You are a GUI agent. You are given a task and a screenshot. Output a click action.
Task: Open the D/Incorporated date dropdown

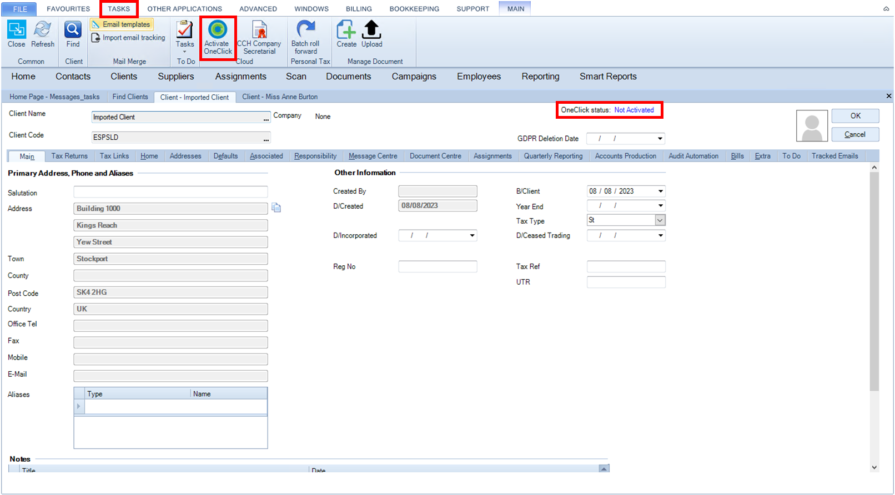pos(472,236)
